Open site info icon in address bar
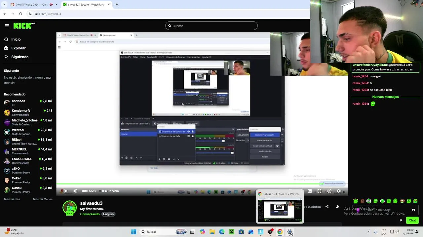The height and width of the screenshot is (237, 423). (x=30, y=14)
